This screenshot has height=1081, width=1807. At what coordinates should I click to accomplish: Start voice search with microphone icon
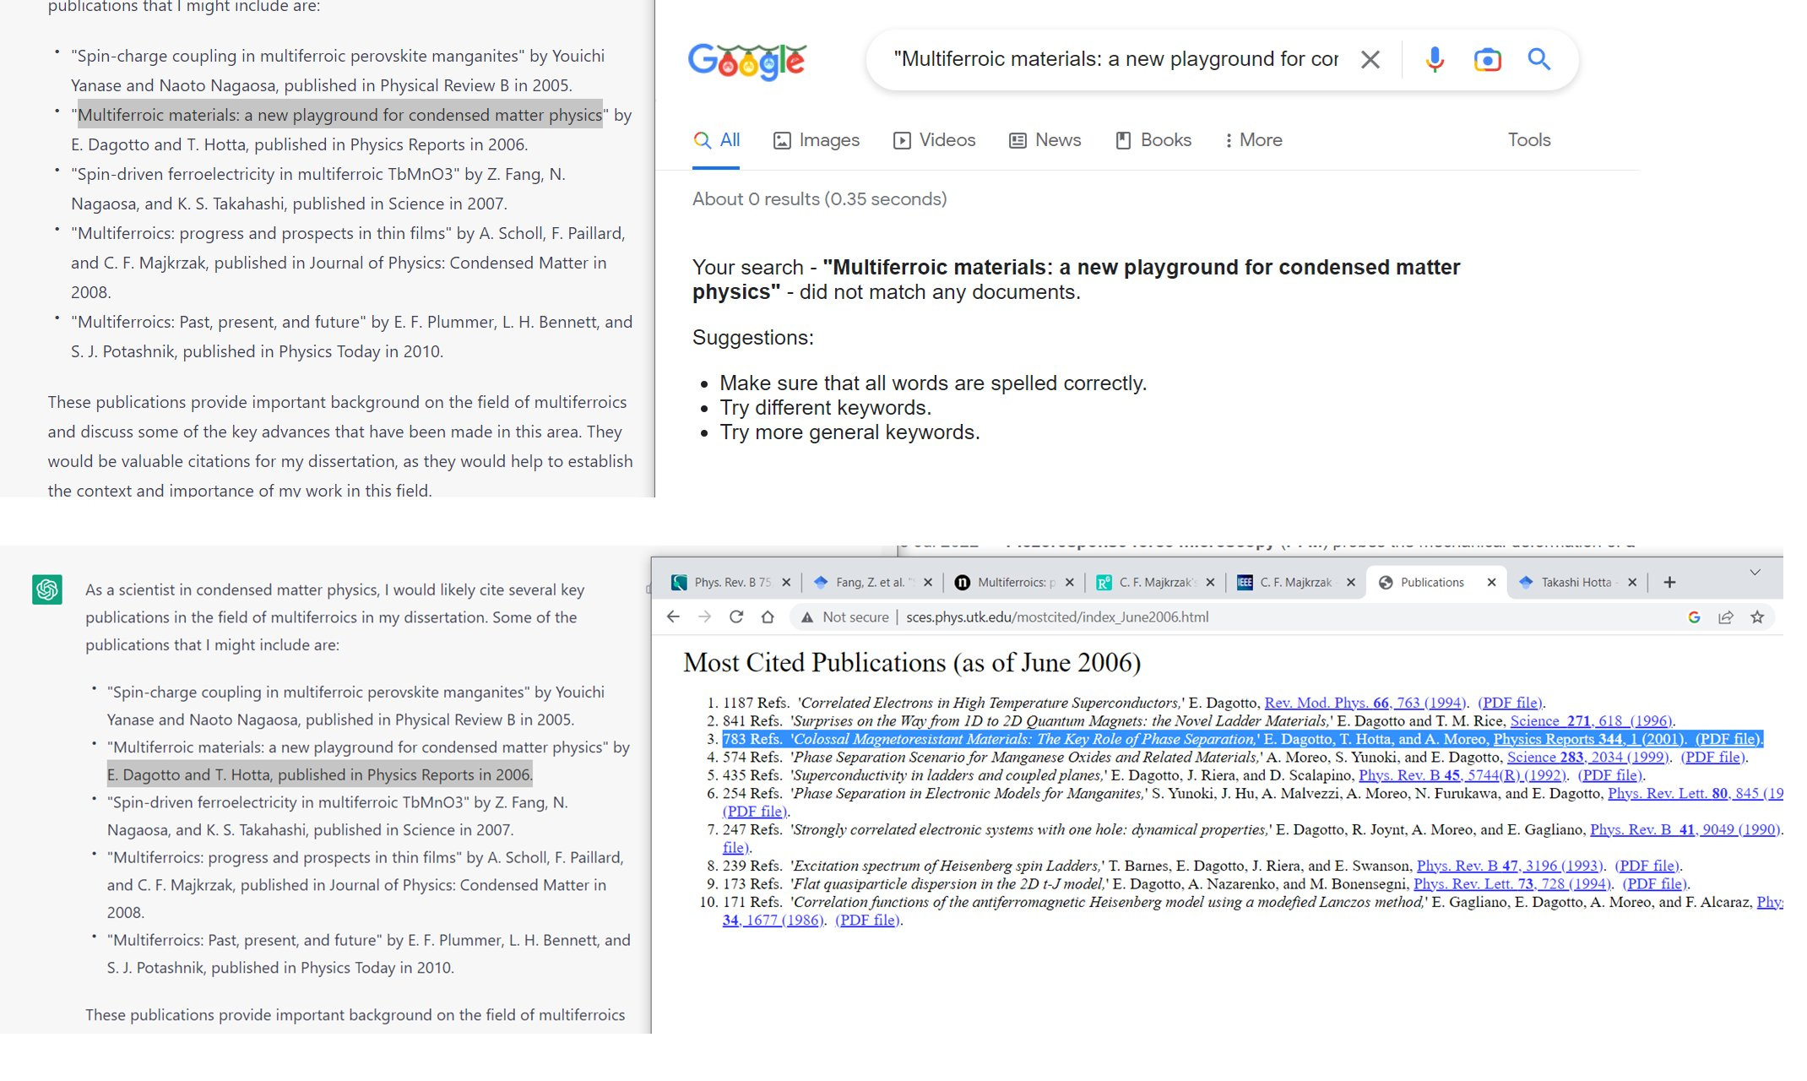1435,60
